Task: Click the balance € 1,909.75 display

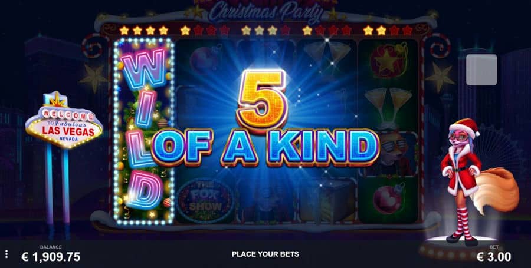Action: (51, 257)
